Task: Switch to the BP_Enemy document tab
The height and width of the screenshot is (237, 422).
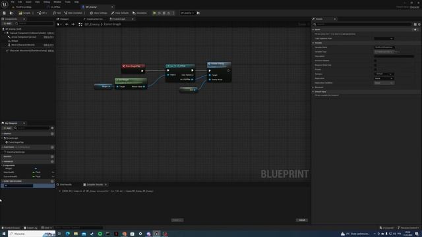Action: (91, 7)
